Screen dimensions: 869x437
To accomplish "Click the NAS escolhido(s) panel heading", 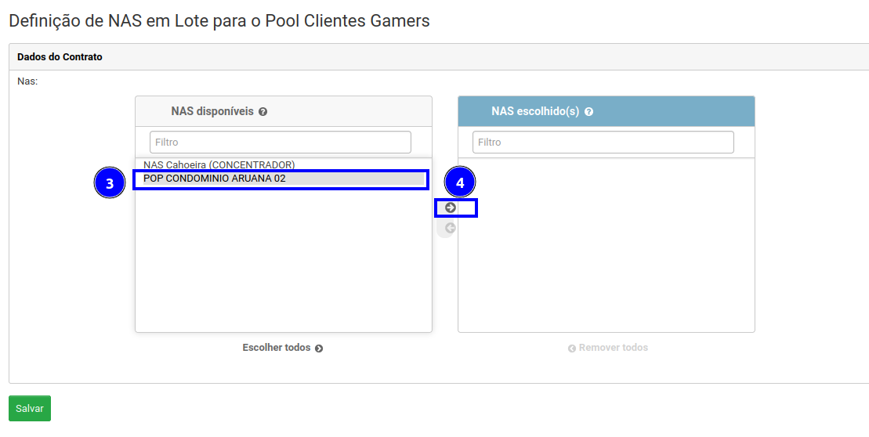I will (x=535, y=111).
